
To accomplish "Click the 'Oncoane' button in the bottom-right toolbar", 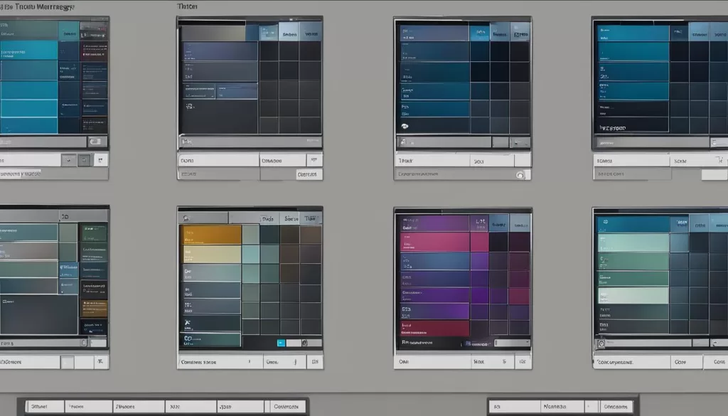I will tap(616, 407).
